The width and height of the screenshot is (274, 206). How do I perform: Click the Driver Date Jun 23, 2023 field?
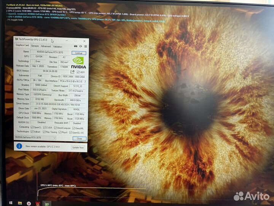click(x=40, y=108)
